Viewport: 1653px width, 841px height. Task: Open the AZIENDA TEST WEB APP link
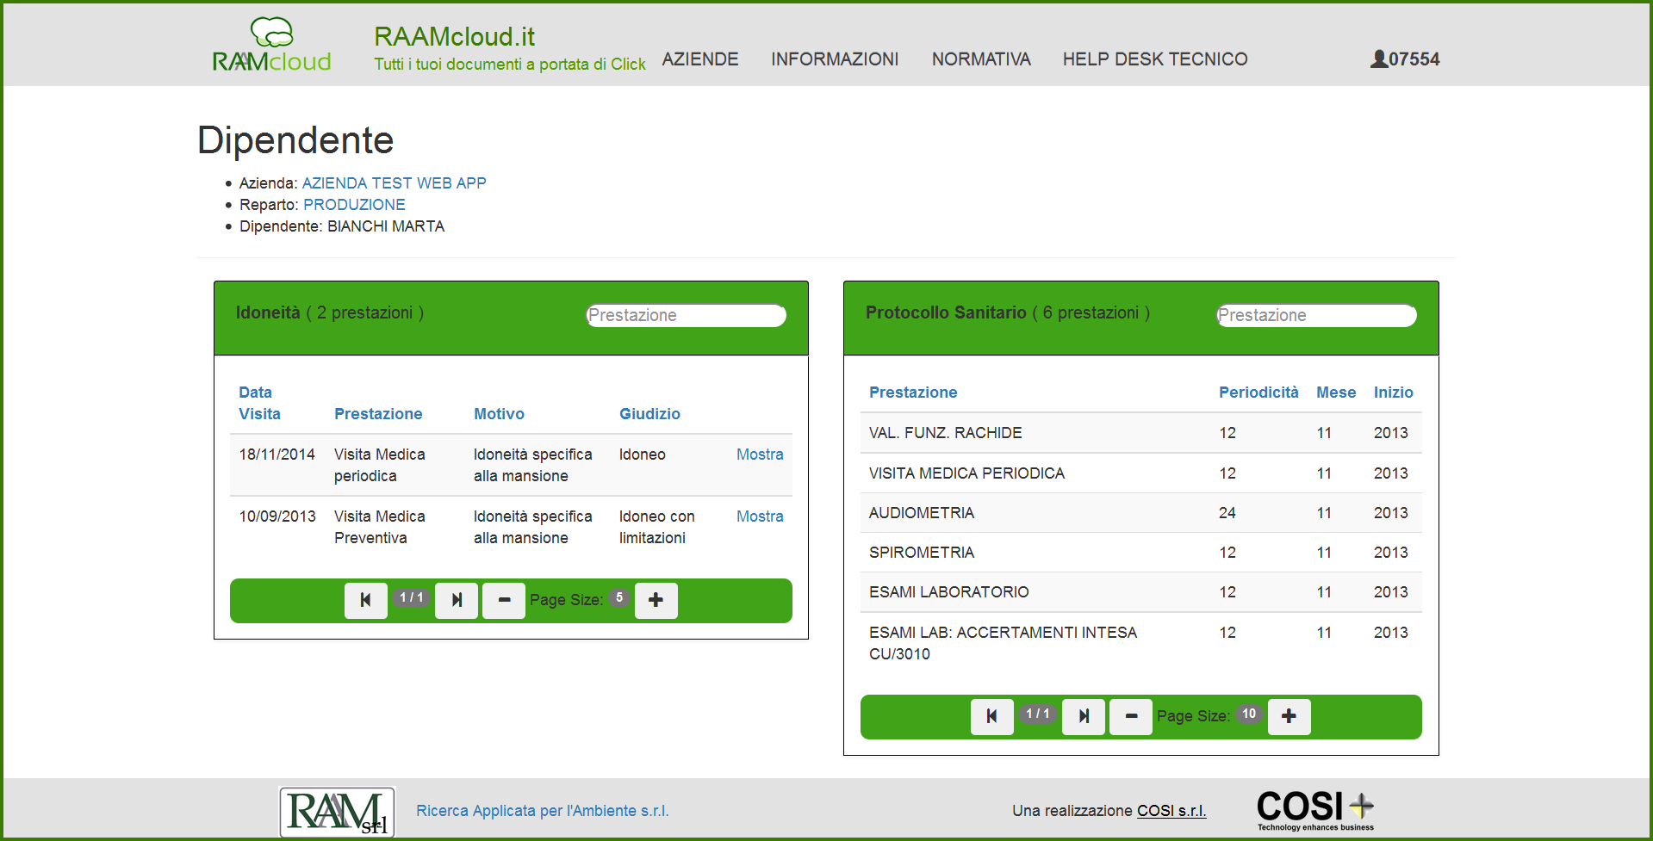(x=395, y=183)
